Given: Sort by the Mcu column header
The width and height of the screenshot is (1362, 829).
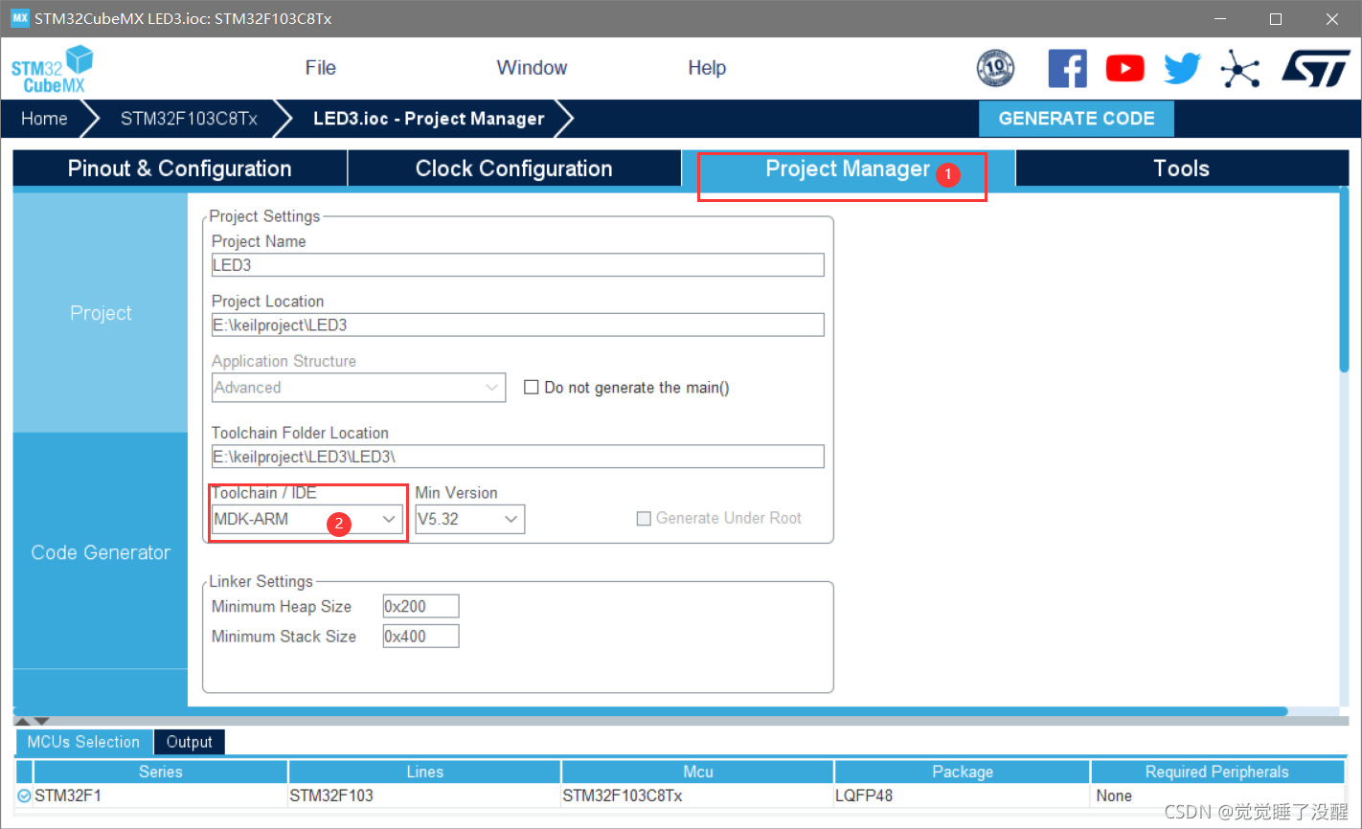Looking at the screenshot, I should [x=698, y=772].
